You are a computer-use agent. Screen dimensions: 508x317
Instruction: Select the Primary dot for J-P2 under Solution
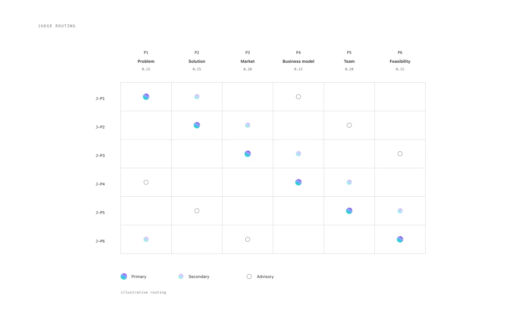(x=197, y=125)
